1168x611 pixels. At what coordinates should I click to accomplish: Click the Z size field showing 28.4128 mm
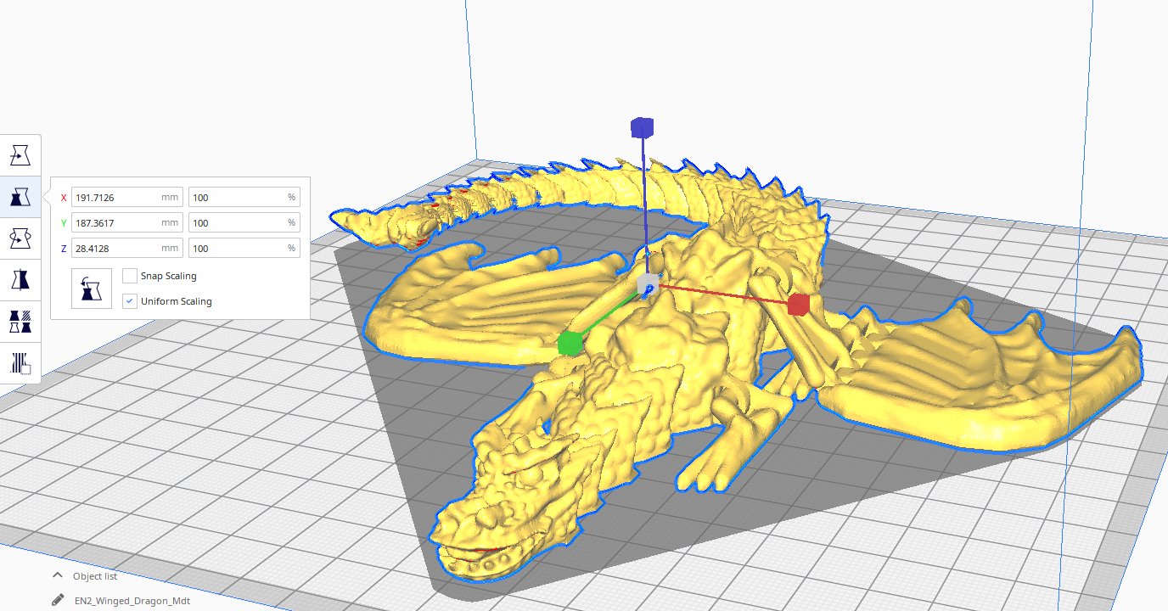(127, 248)
